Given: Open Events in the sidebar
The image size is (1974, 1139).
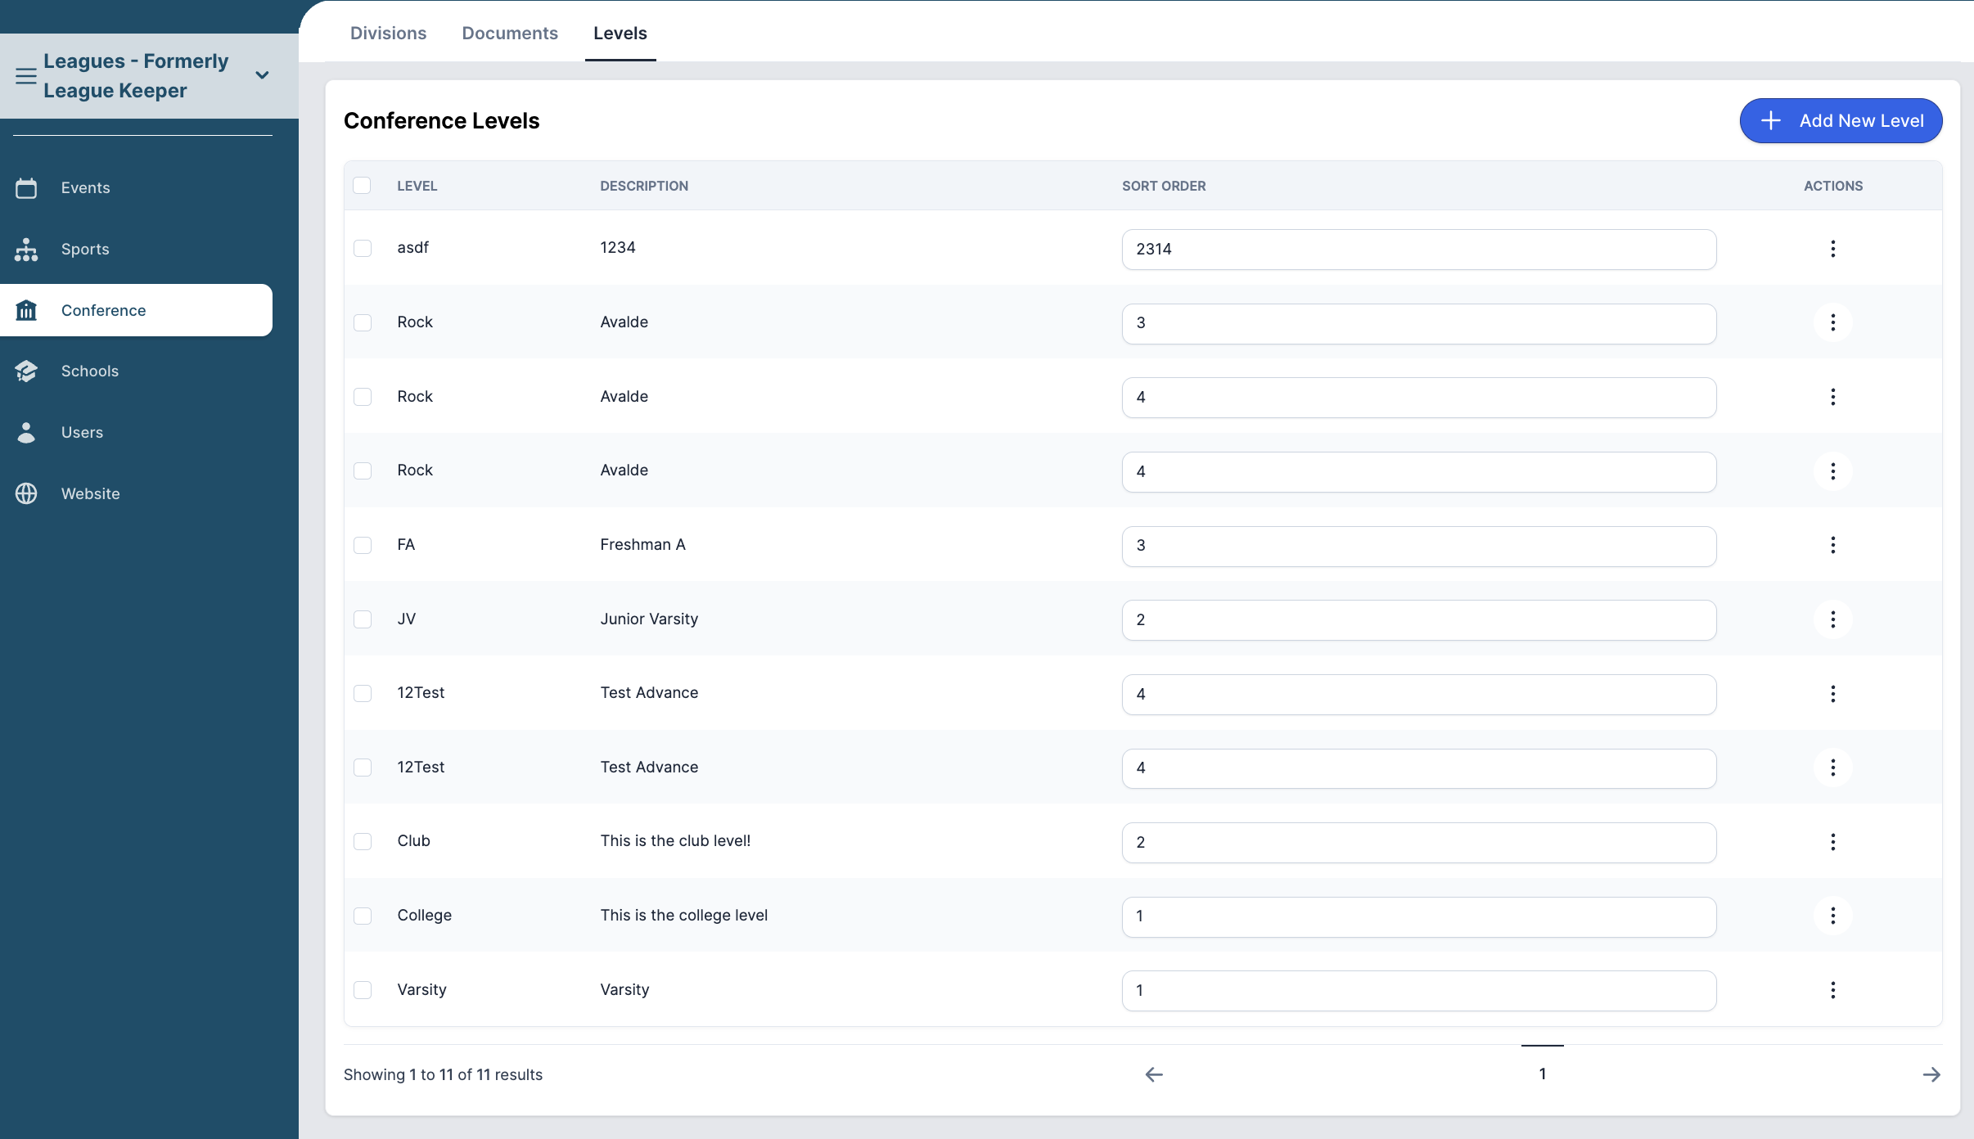Looking at the screenshot, I should [x=136, y=187].
